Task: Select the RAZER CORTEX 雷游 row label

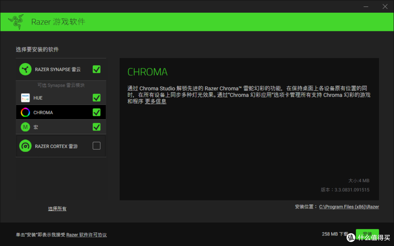Action: [56, 147]
